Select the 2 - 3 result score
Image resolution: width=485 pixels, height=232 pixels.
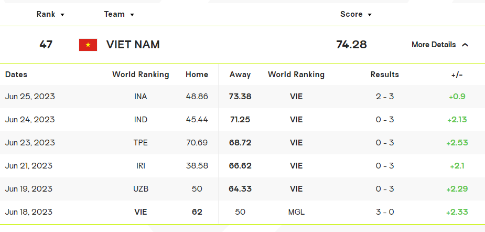click(385, 97)
